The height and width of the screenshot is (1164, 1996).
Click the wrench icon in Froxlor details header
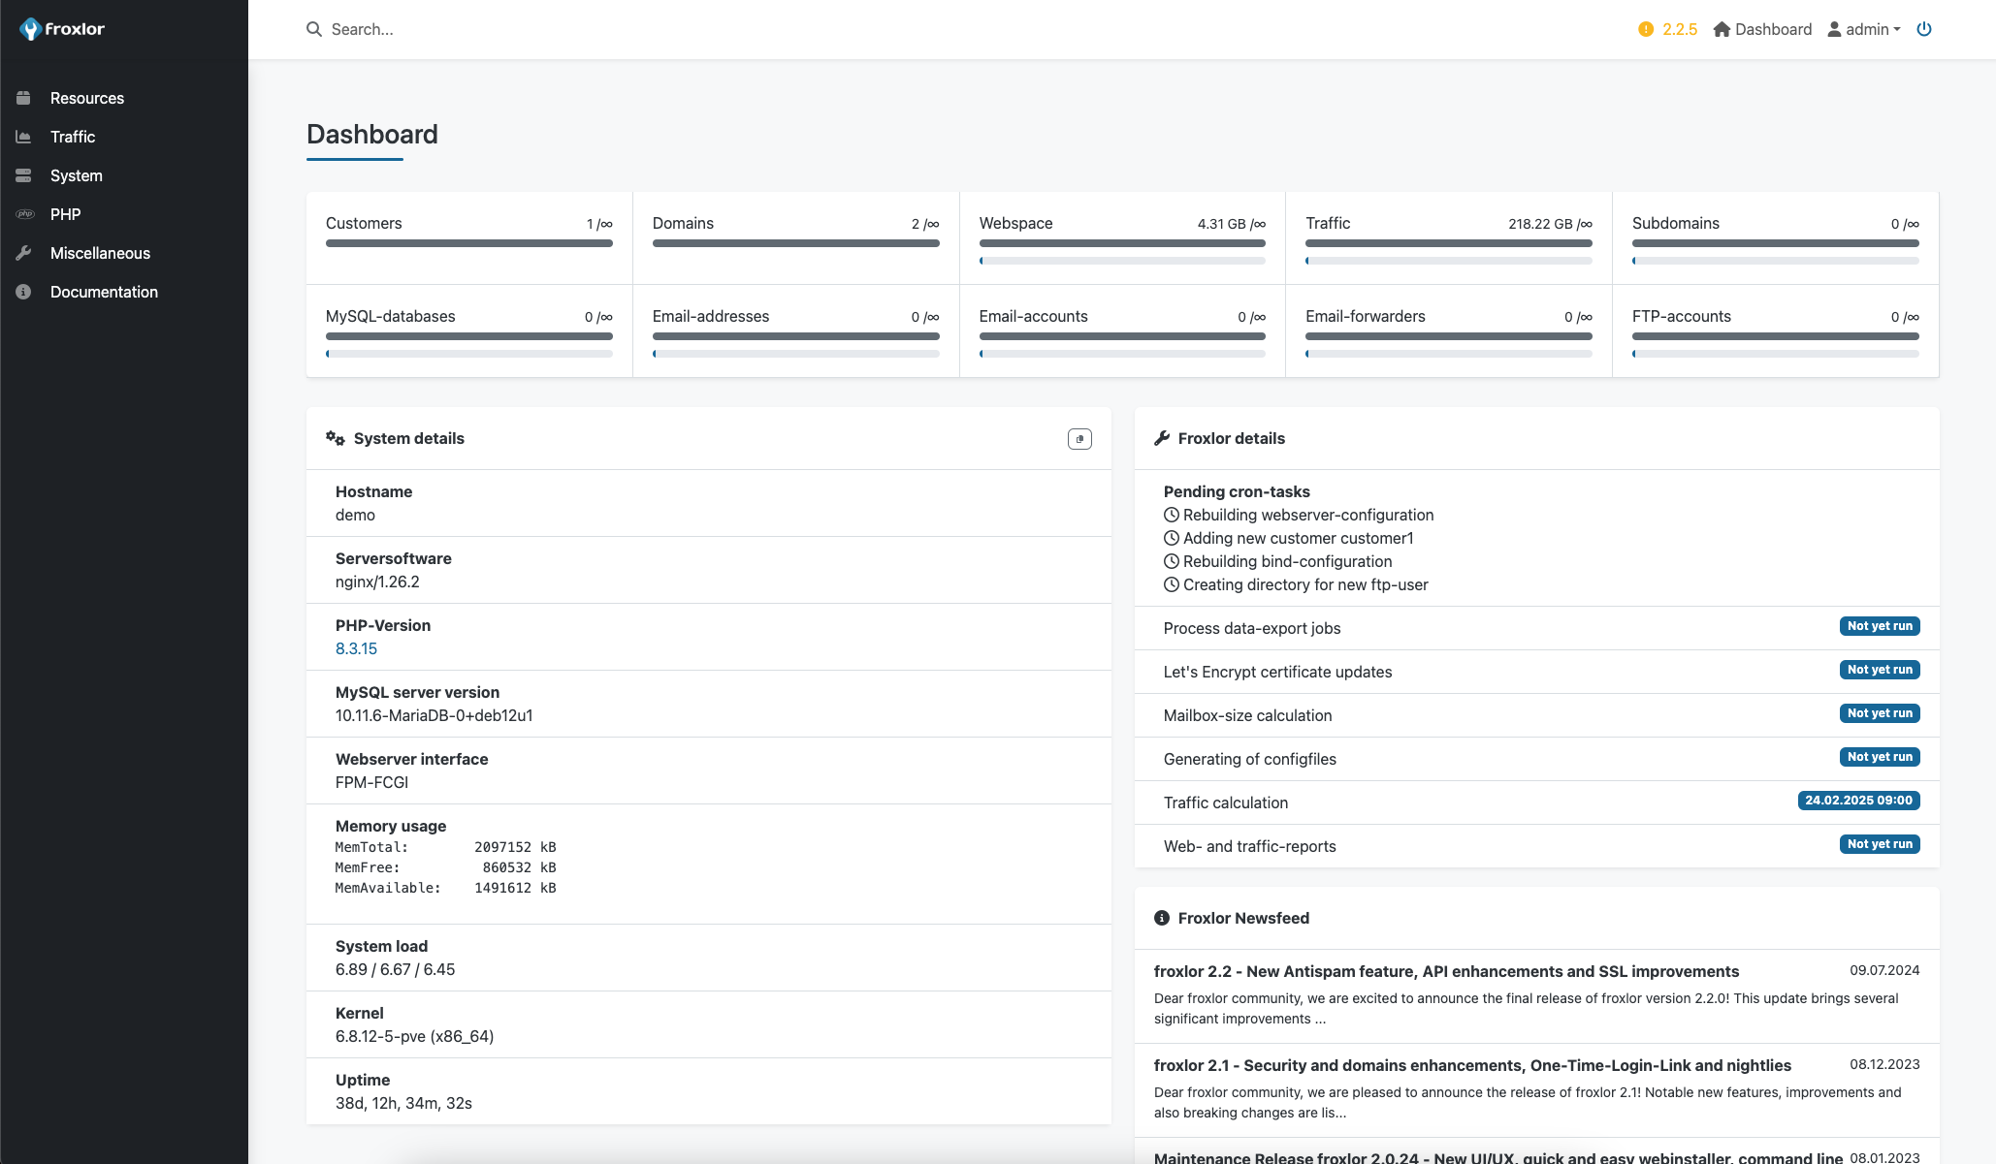(1162, 438)
